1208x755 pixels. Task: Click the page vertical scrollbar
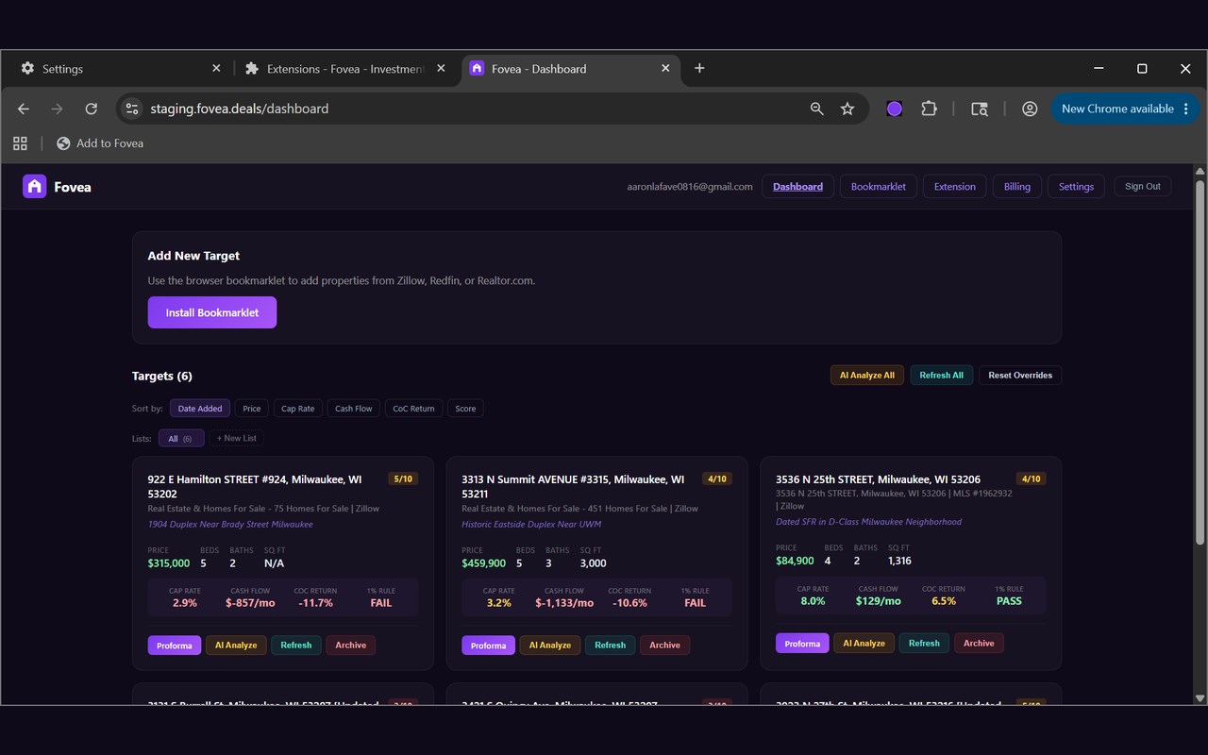[1200, 361]
